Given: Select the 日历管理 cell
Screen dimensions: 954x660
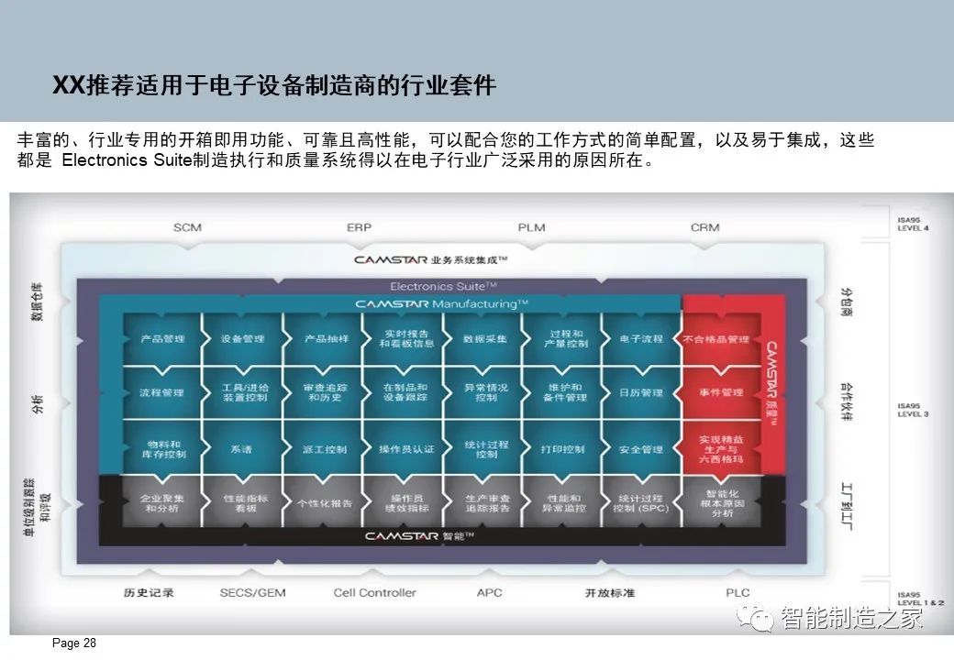Looking at the screenshot, I should pos(642,392).
